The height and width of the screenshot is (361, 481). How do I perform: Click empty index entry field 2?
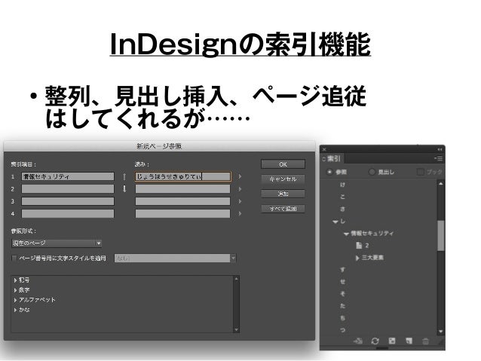click(x=68, y=189)
